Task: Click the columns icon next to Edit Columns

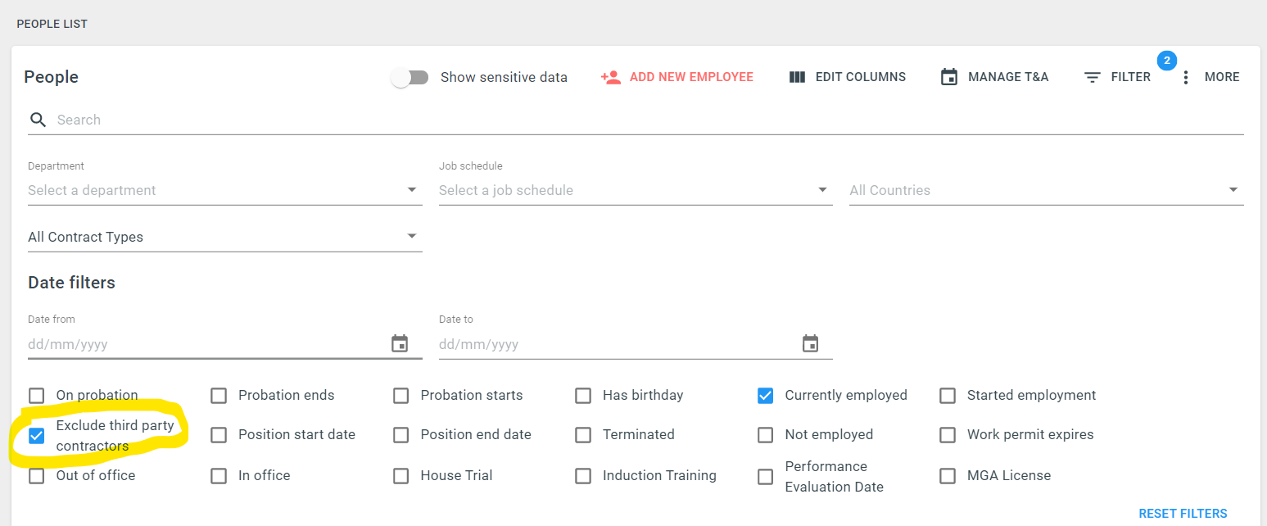Action: pos(798,77)
